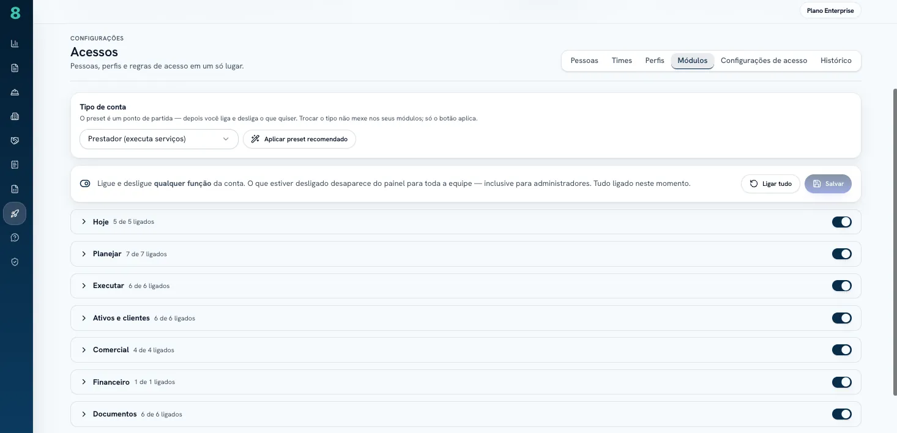The height and width of the screenshot is (433, 897).
Task: Open the help question mark icon
Action: (15, 237)
